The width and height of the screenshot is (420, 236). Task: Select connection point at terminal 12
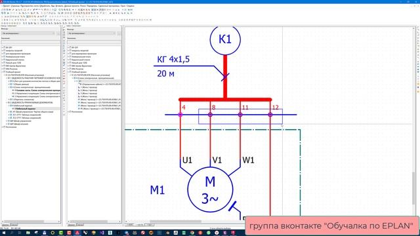(270, 115)
